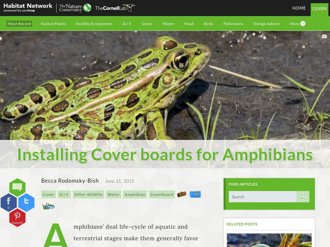Switch to the LEARN tab

pos(319,9)
